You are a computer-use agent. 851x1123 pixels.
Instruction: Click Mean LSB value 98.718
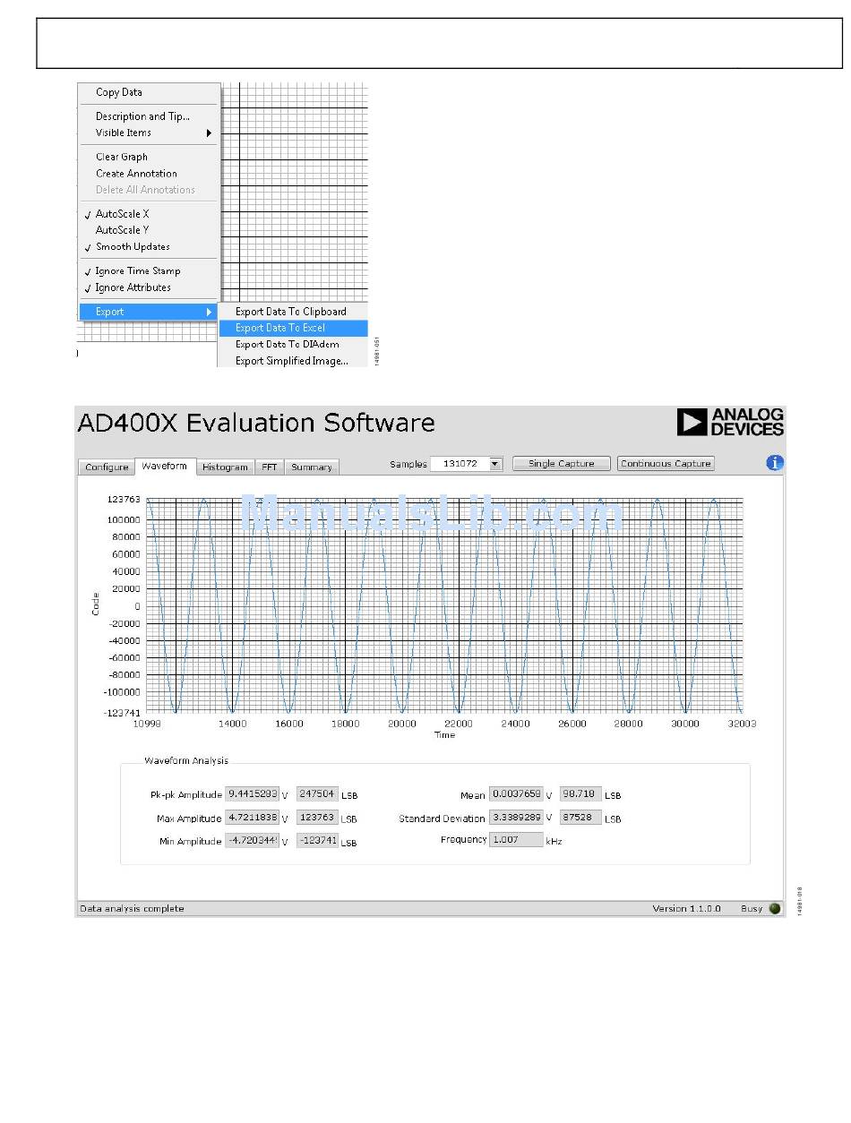coord(580,794)
